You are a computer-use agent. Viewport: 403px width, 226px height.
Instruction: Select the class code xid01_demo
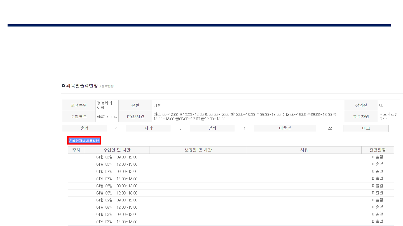pos(107,117)
